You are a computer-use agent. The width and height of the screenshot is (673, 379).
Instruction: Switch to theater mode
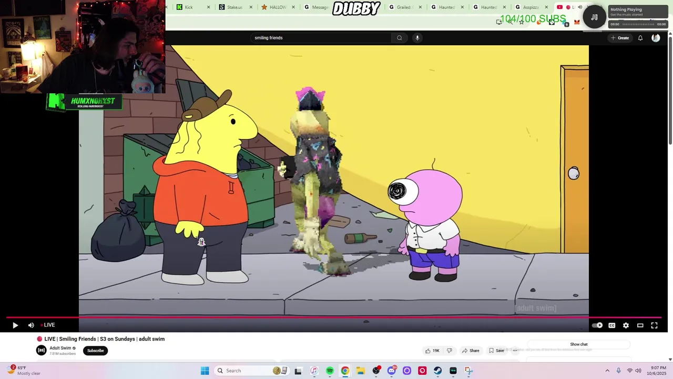[640, 325]
